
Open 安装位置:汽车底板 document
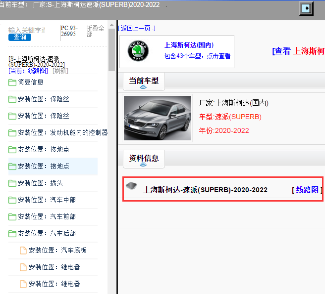(57, 251)
